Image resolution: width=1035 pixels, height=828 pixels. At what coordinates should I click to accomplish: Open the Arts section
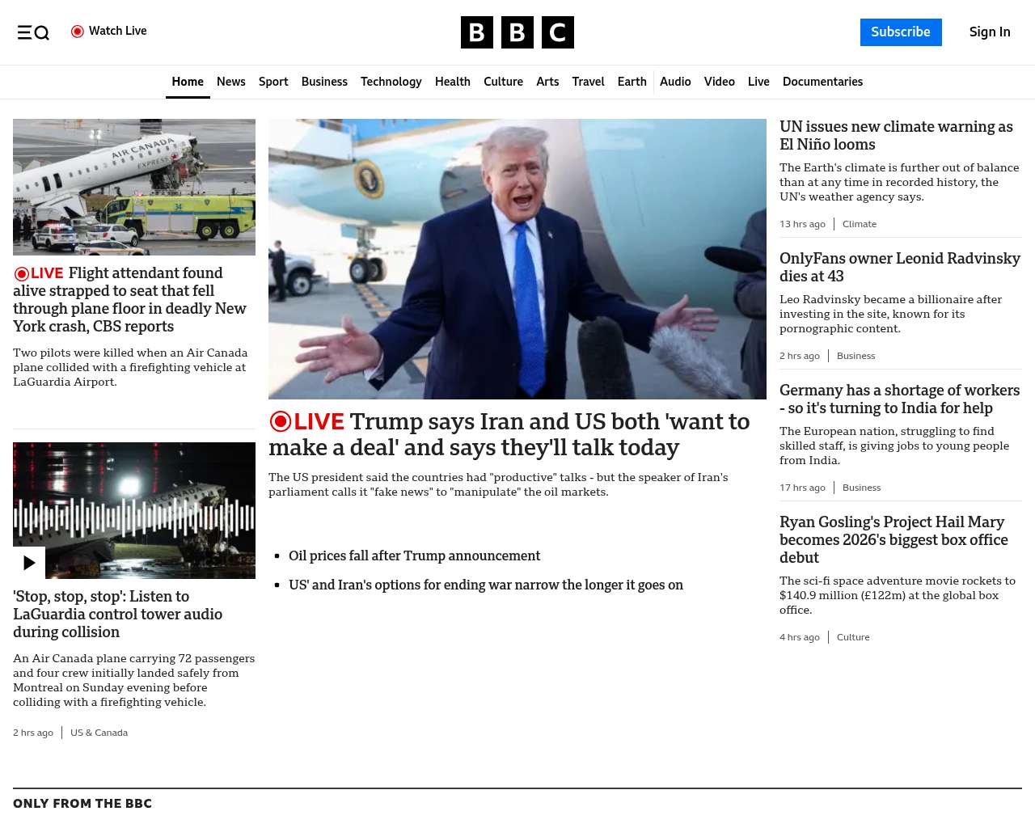click(x=547, y=82)
